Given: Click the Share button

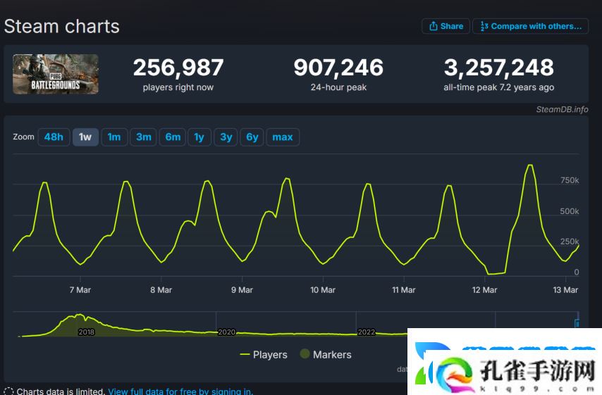Looking at the screenshot, I should (446, 26).
